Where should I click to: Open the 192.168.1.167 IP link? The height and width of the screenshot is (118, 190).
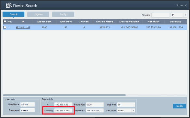coord(23,28)
